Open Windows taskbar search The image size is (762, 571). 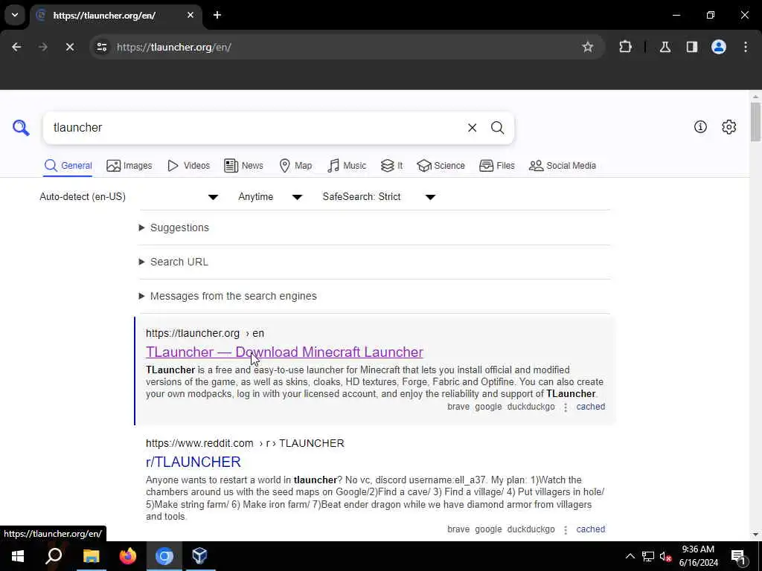(54, 556)
